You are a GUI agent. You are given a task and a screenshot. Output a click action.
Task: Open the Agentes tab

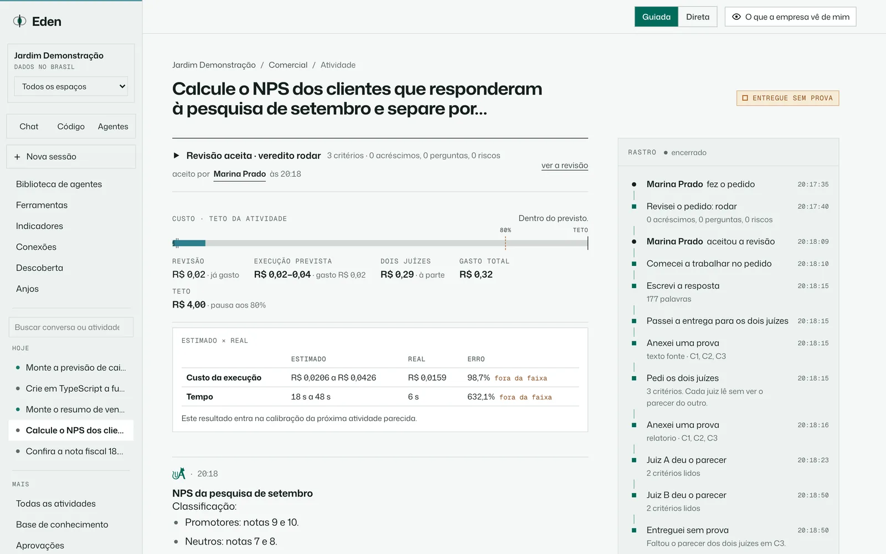[113, 126]
